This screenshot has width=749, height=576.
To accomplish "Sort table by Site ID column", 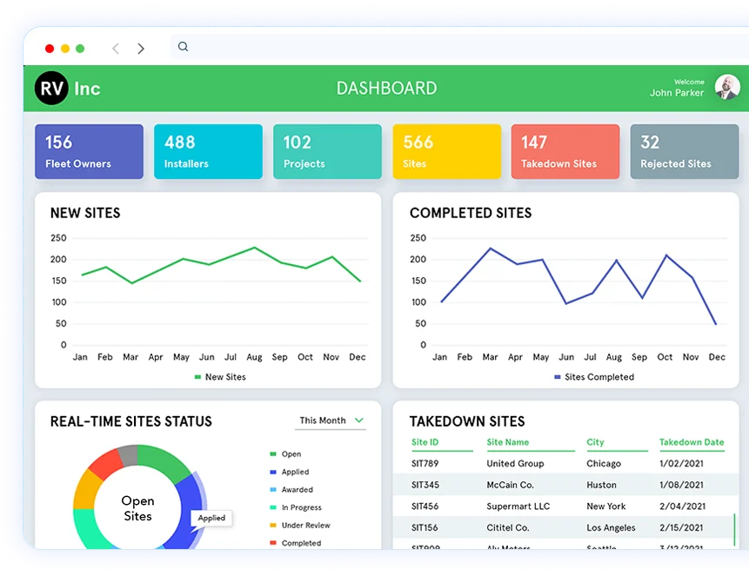I will [425, 442].
